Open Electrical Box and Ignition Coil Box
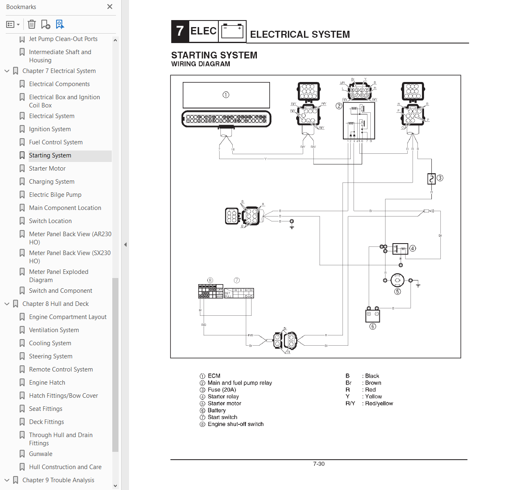This screenshot has width=508, height=490. [x=64, y=101]
